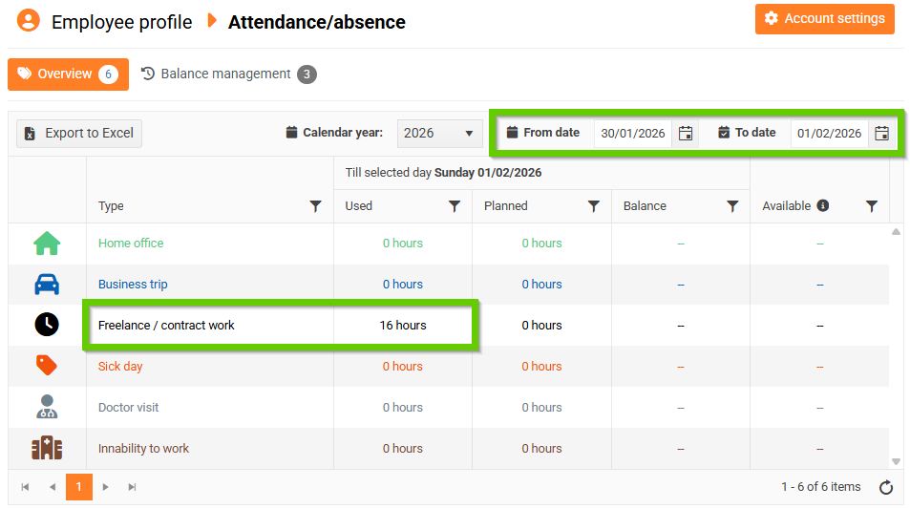Open the From date calendar picker
The height and width of the screenshot is (509, 910).
[x=686, y=134]
